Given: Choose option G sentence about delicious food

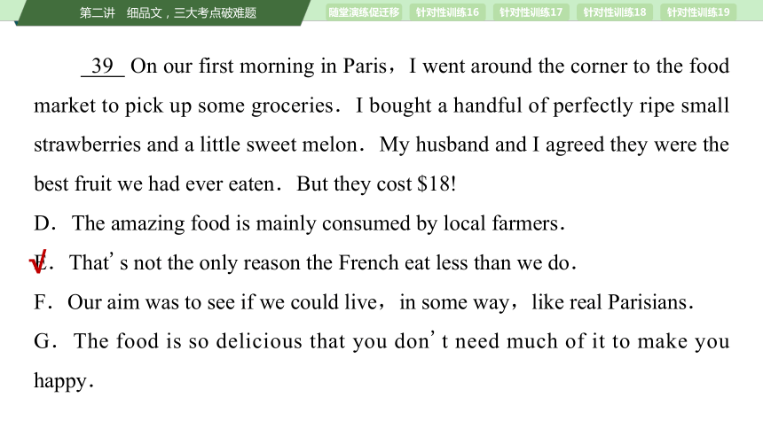Looking at the screenshot, I should point(381,361).
